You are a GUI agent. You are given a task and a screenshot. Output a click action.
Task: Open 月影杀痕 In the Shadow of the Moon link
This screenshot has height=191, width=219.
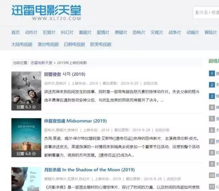point(90,170)
